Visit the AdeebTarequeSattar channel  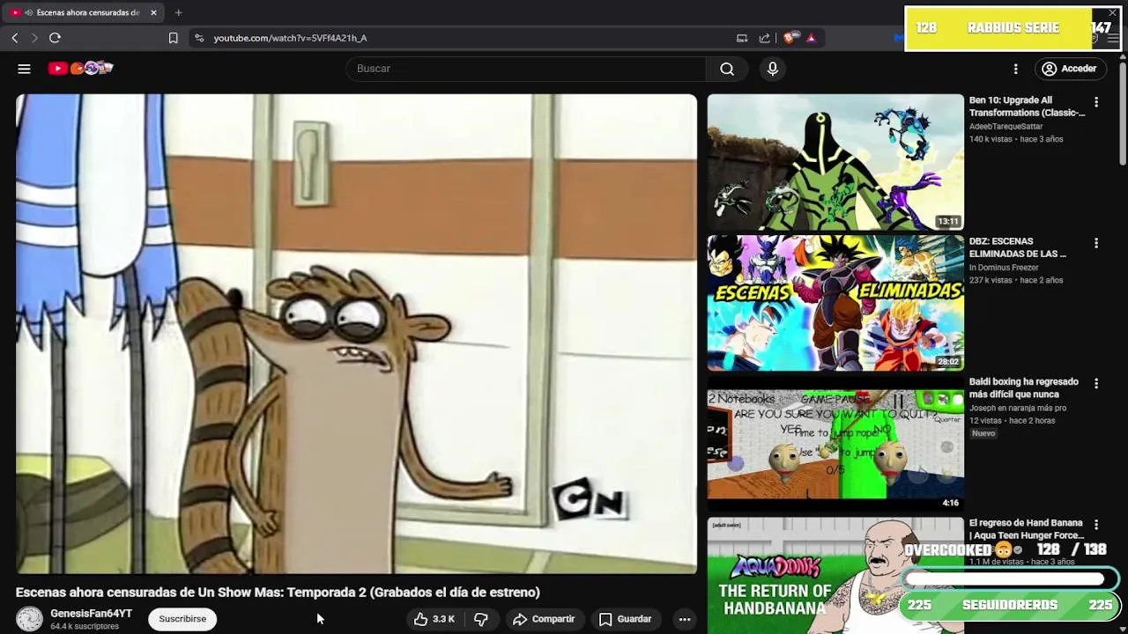pos(1006,127)
